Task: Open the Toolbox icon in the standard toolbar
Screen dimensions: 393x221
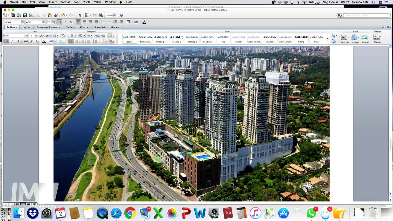Action: [95, 15]
